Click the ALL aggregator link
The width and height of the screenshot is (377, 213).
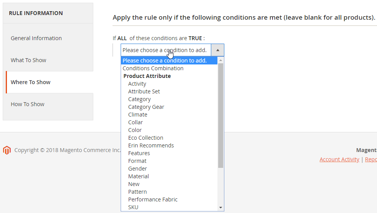(122, 38)
